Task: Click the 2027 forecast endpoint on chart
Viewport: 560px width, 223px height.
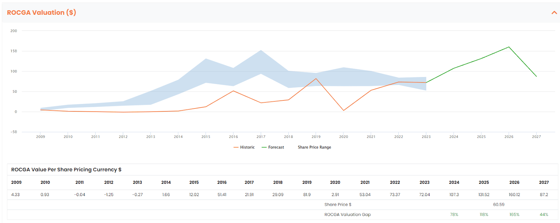Action: pos(536,76)
